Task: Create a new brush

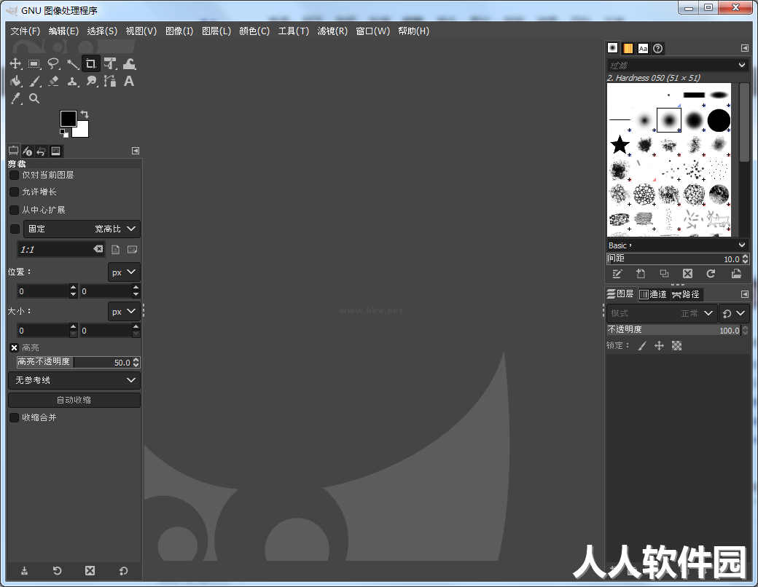Action: tap(641, 274)
